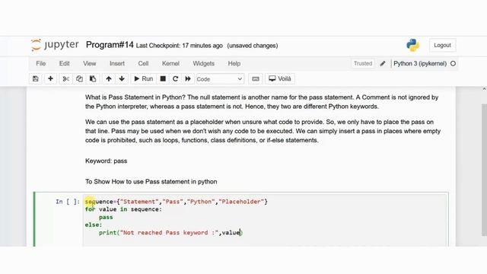The width and height of the screenshot is (487, 274).
Task: Open the Help menu
Action: 234,63
